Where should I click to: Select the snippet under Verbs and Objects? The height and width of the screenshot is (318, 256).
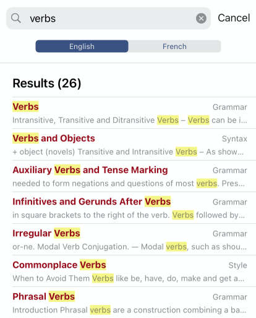click(x=128, y=152)
